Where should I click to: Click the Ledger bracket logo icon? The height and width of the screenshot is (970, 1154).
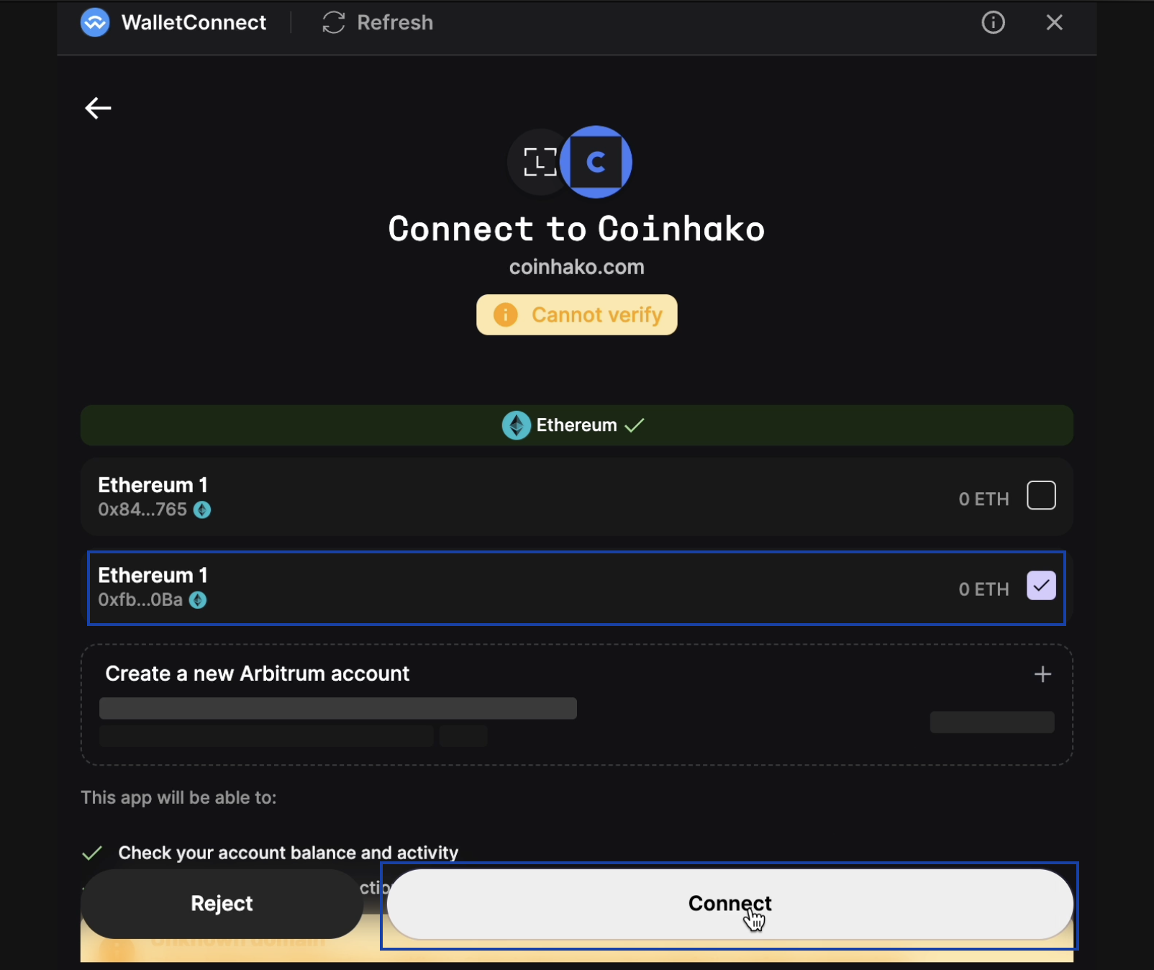point(539,162)
